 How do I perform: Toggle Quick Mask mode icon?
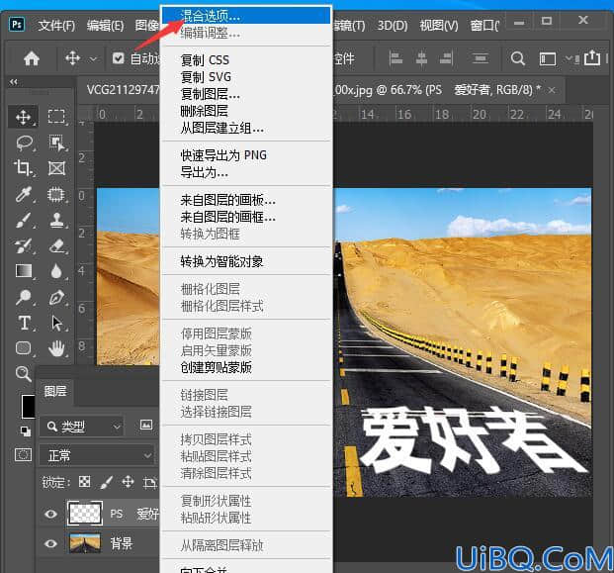(x=23, y=454)
